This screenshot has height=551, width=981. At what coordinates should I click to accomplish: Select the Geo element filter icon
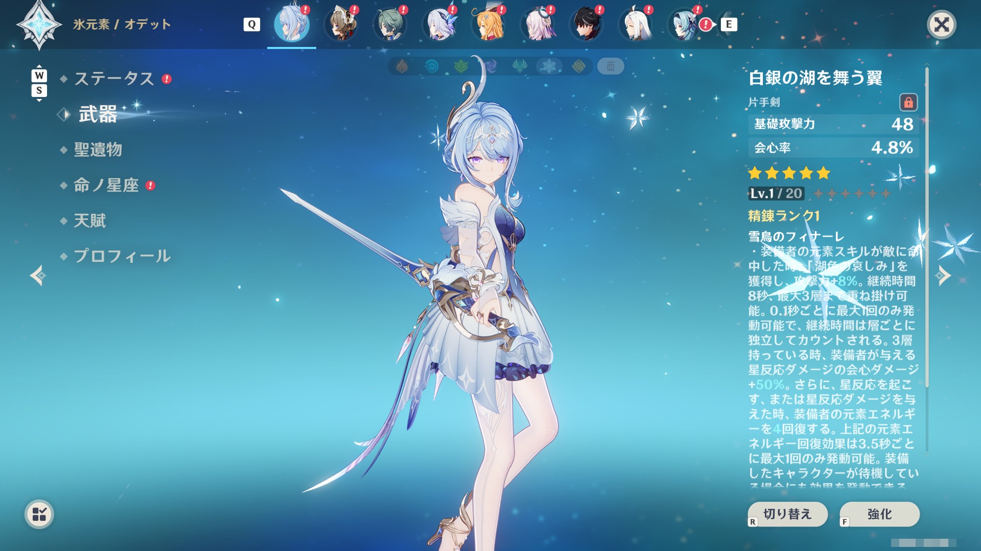(x=579, y=66)
